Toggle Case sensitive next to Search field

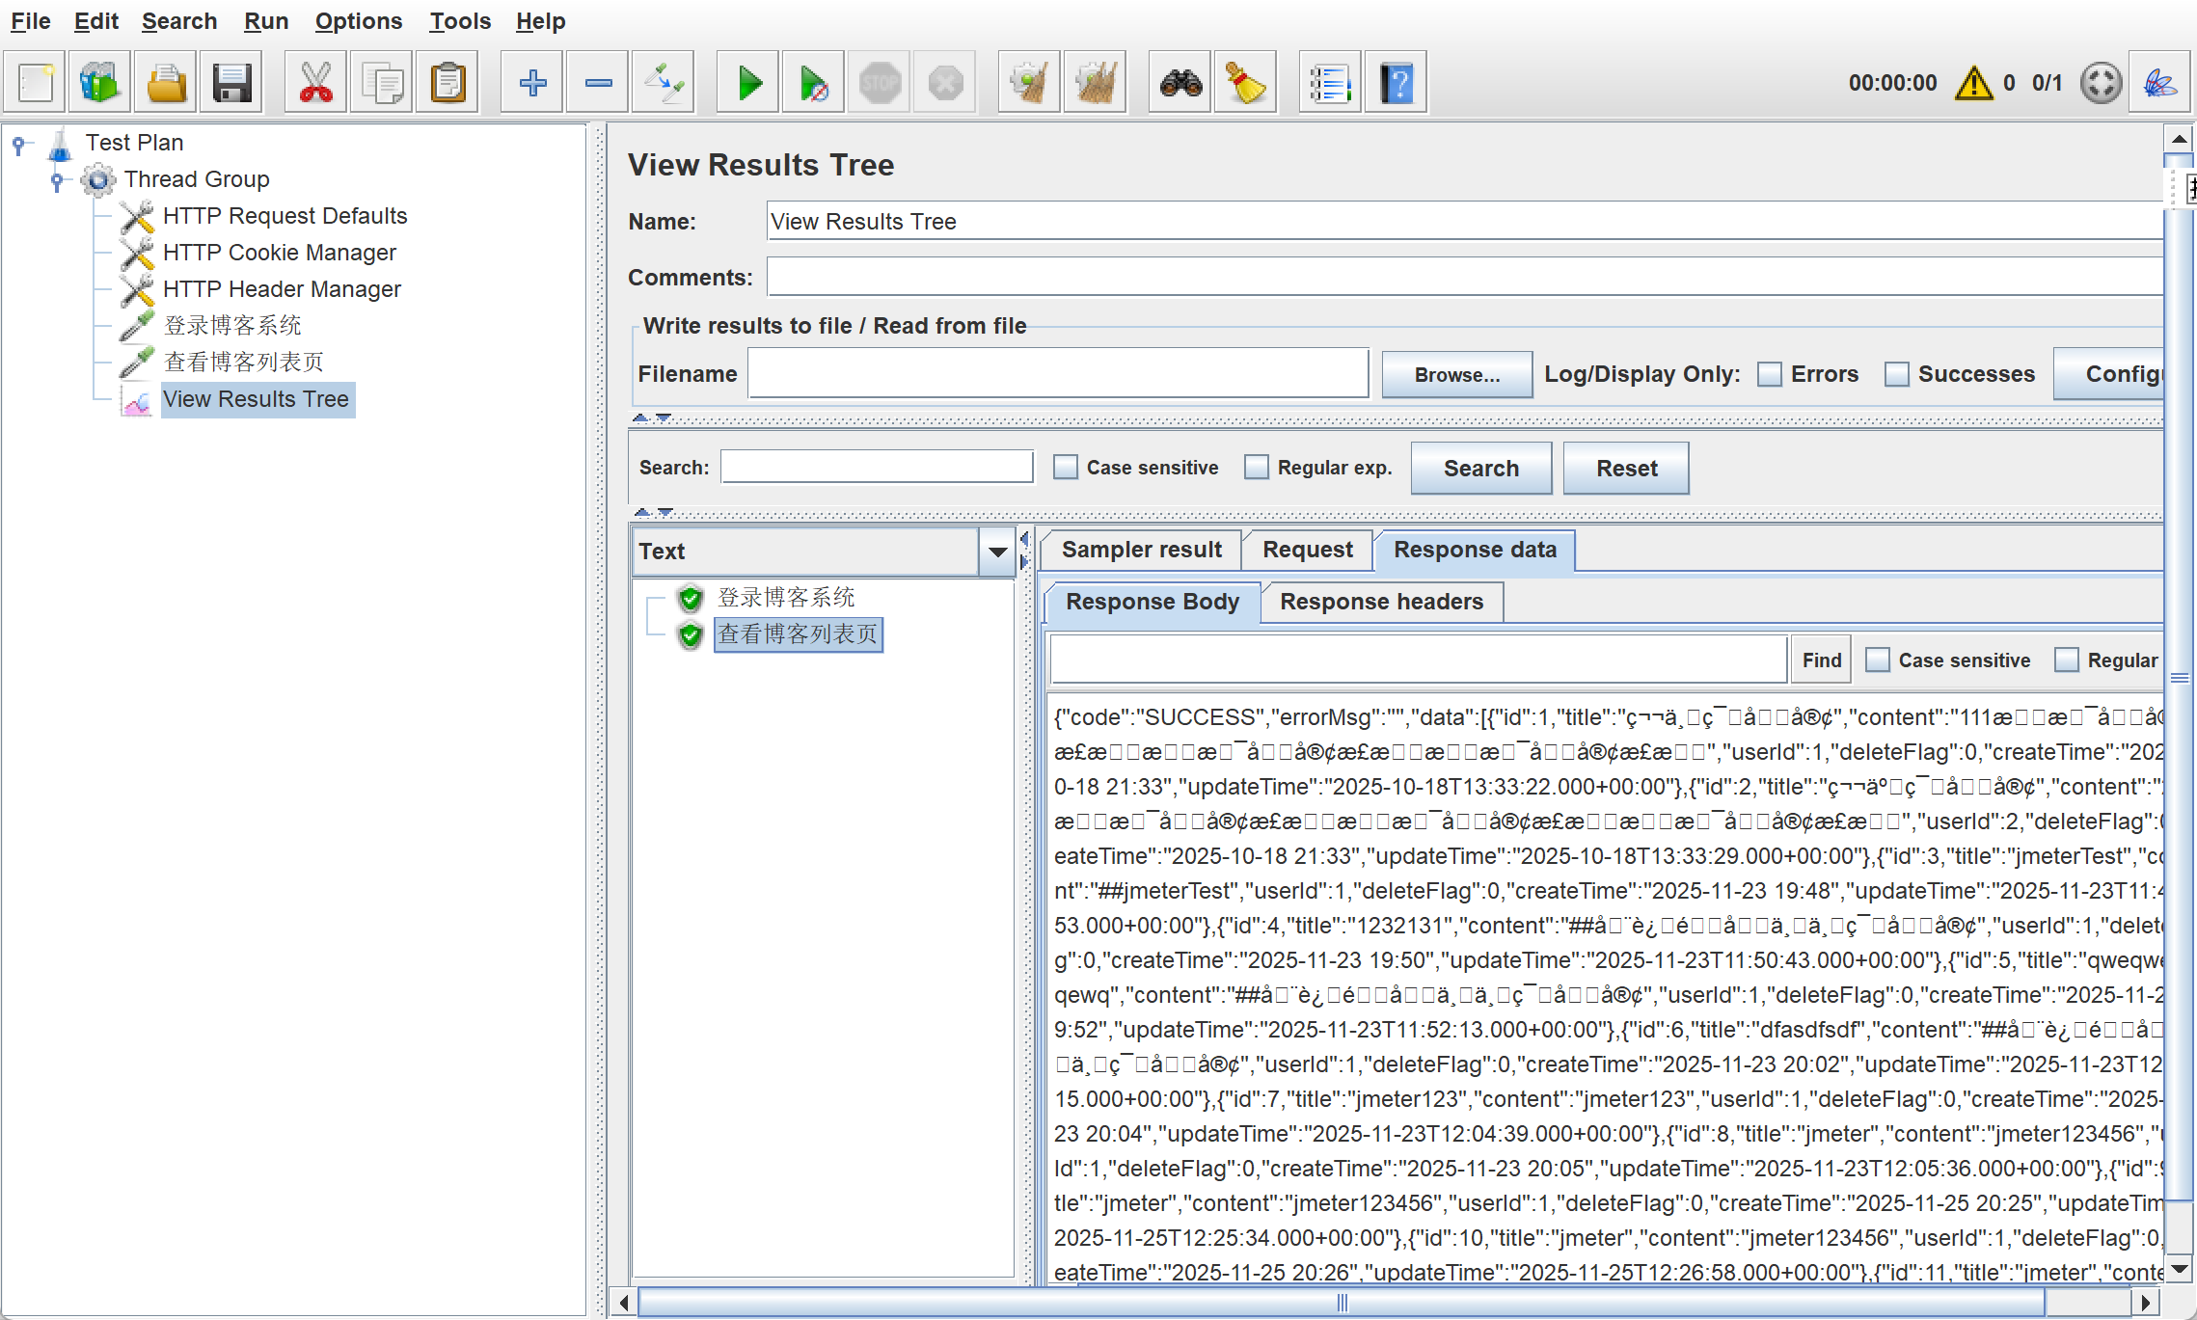1066,468
